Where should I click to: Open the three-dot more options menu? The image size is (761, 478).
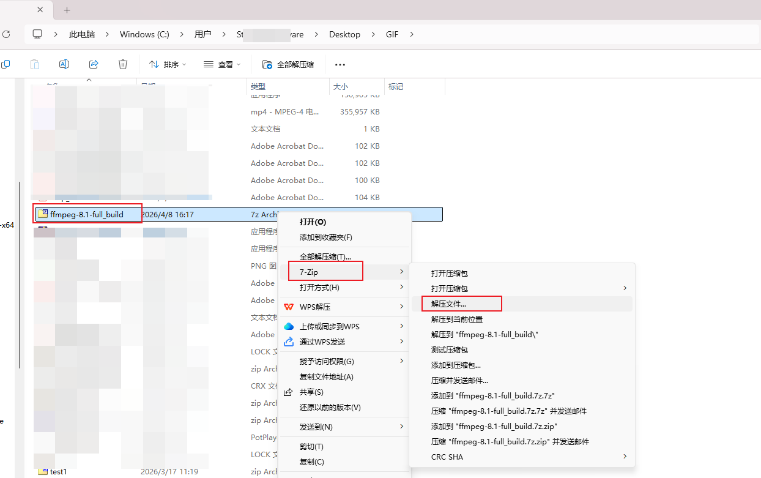click(340, 64)
